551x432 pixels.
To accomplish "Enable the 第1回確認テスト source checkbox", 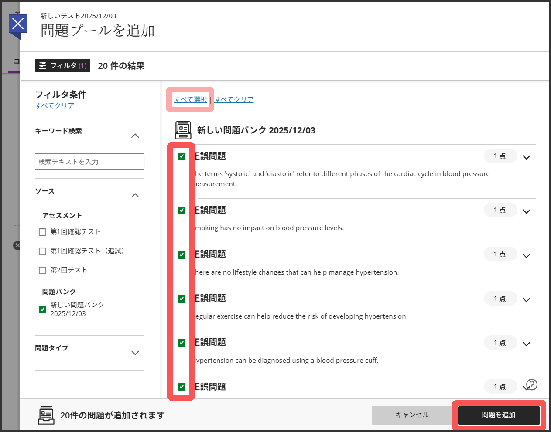I will (42, 232).
